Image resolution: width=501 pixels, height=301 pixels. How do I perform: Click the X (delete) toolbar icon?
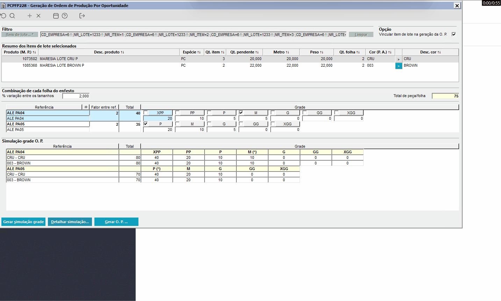pyautogui.click(x=38, y=16)
